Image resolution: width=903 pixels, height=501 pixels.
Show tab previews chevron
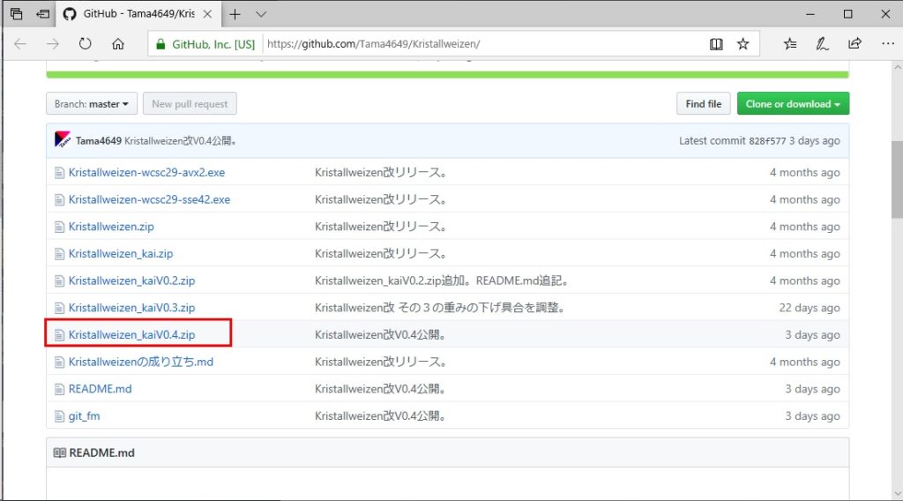coord(261,14)
